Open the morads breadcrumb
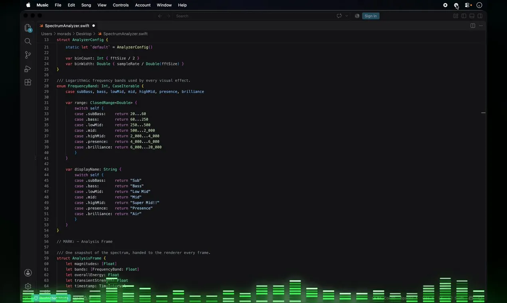Viewport: 507px width, 303px height. coord(64,34)
